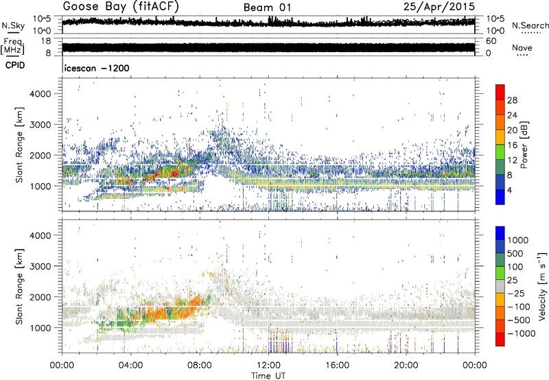Click the '-1000' tick on Velocity colorbar
Viewport: 549px width, 380px height.
[522, 333]
